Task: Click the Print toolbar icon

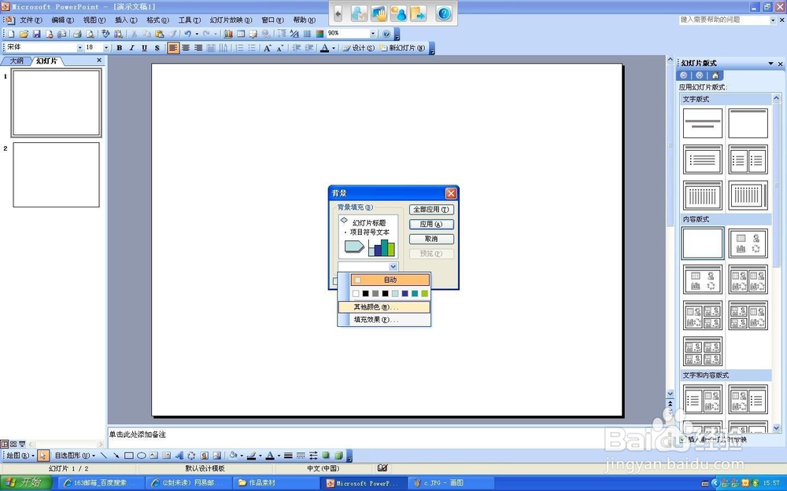Action: pos(77,34)
